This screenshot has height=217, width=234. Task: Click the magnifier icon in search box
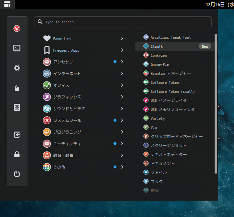(x=40, y=22)
